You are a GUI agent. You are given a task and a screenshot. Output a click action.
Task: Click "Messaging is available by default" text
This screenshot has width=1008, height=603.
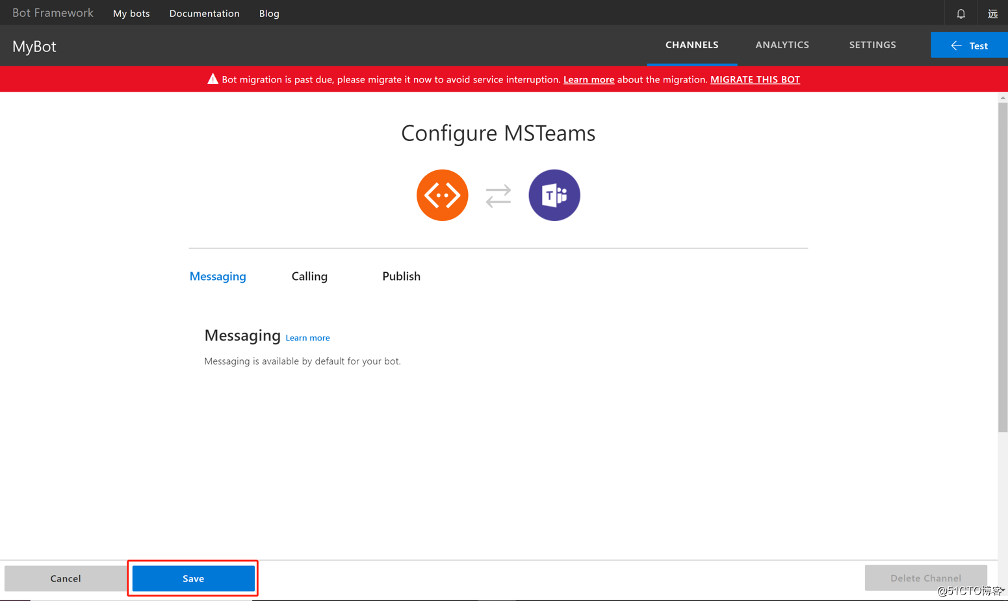[x=302, y=361]
